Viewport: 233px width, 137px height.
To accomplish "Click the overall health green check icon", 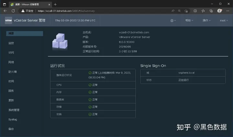I will click(90, 73).
